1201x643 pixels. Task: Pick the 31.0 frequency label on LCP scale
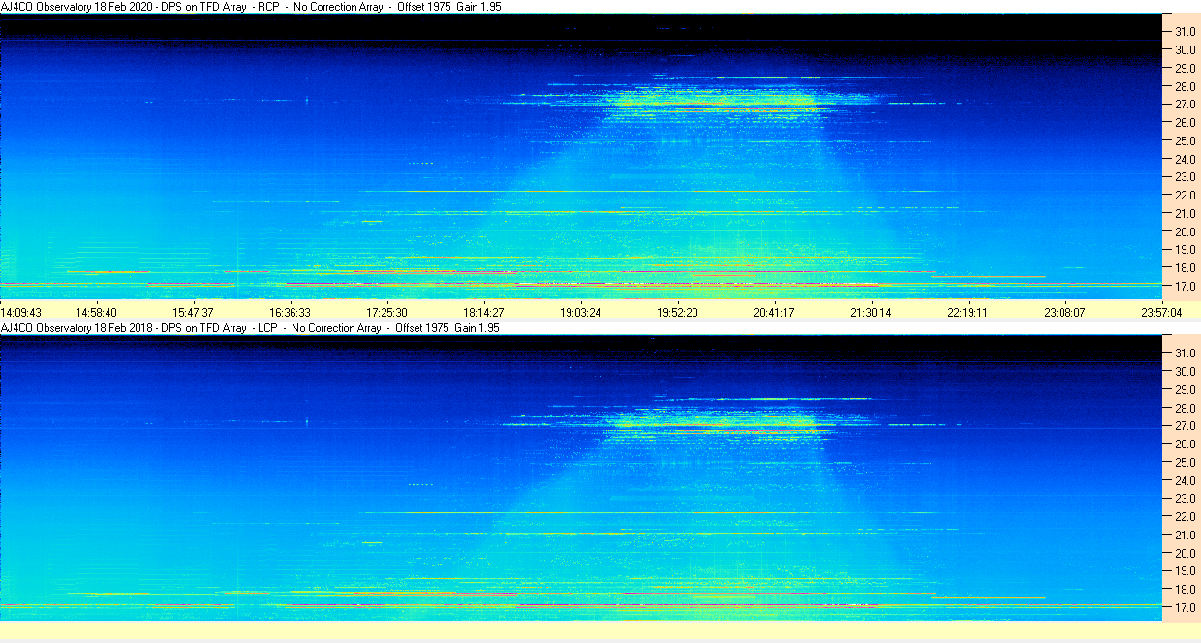pyautogui.click(x=1186, y=353)
